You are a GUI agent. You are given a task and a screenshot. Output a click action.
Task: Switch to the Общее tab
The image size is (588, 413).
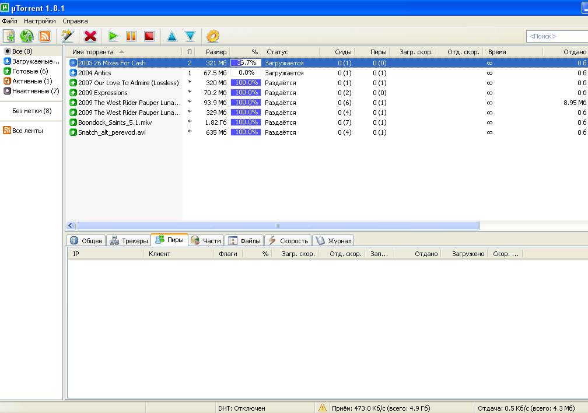86,240
